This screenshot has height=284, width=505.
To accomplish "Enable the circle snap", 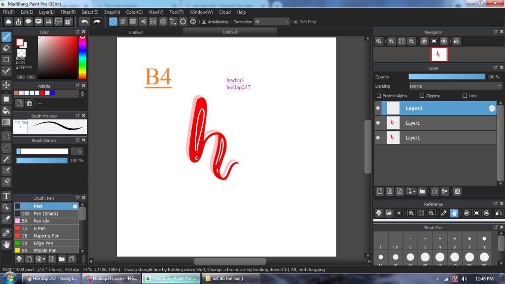I will pyautogui.click(x=163, y=22).
